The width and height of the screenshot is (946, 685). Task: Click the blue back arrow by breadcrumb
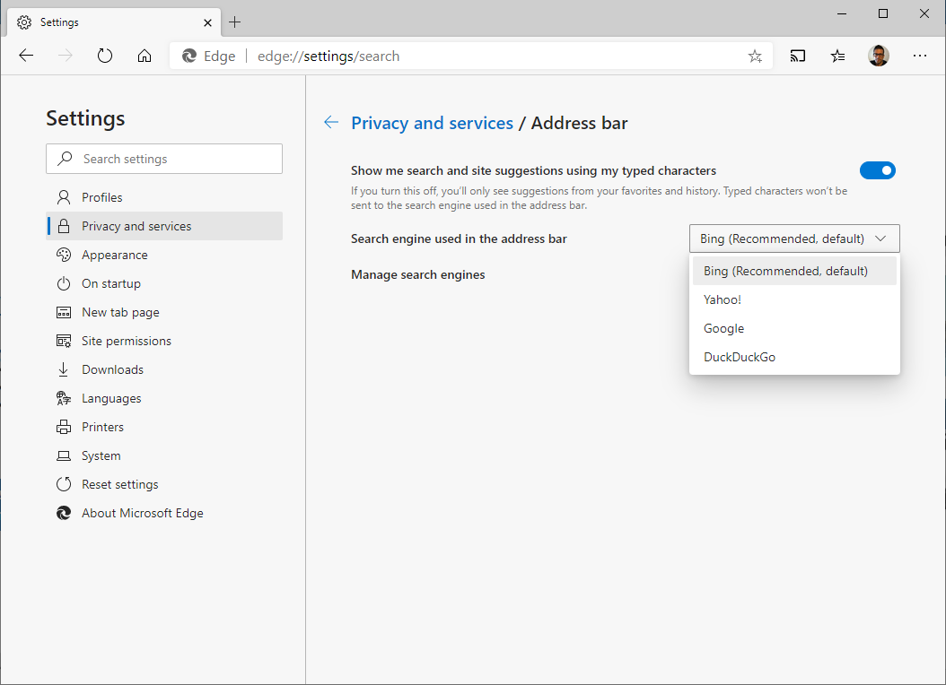coord(331,122)
